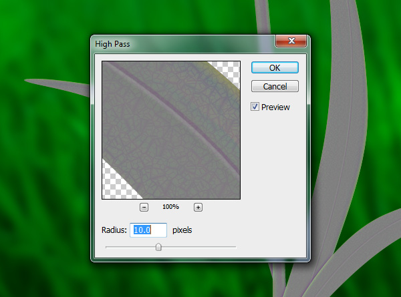Close the High Pass dialog window
401x297 pixels.
(x=291, y=41)
